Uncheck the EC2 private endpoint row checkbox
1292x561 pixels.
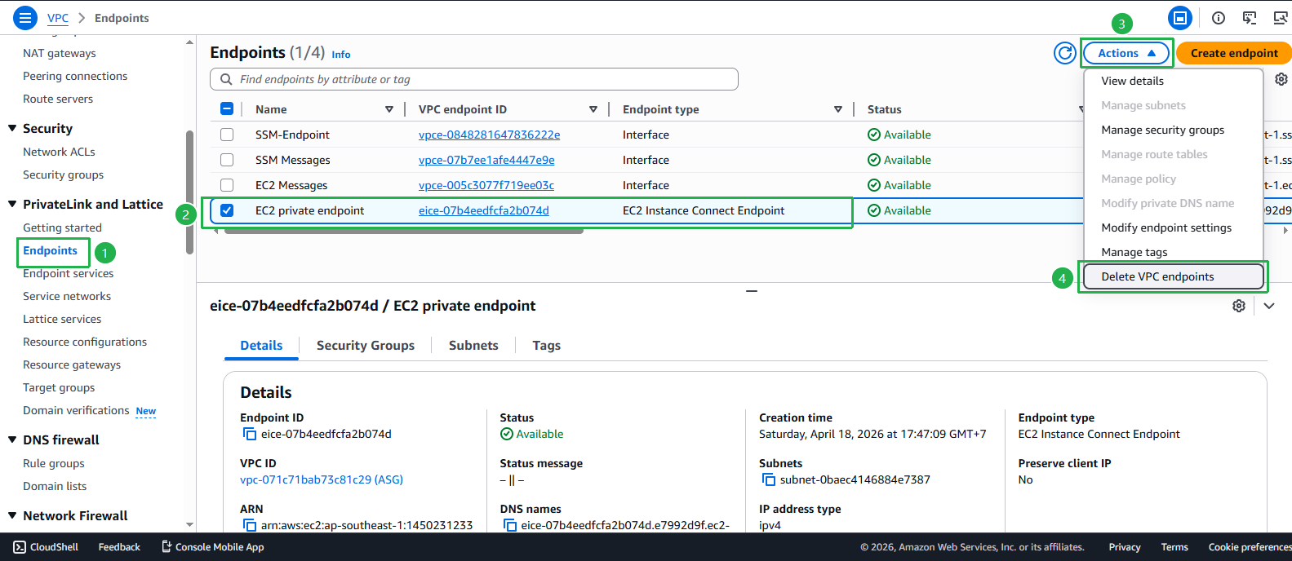(x=227, y=210)
